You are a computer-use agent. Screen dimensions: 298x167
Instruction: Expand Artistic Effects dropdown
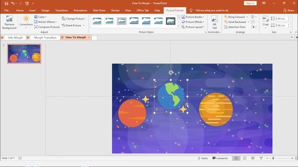(x=46, y=22)
